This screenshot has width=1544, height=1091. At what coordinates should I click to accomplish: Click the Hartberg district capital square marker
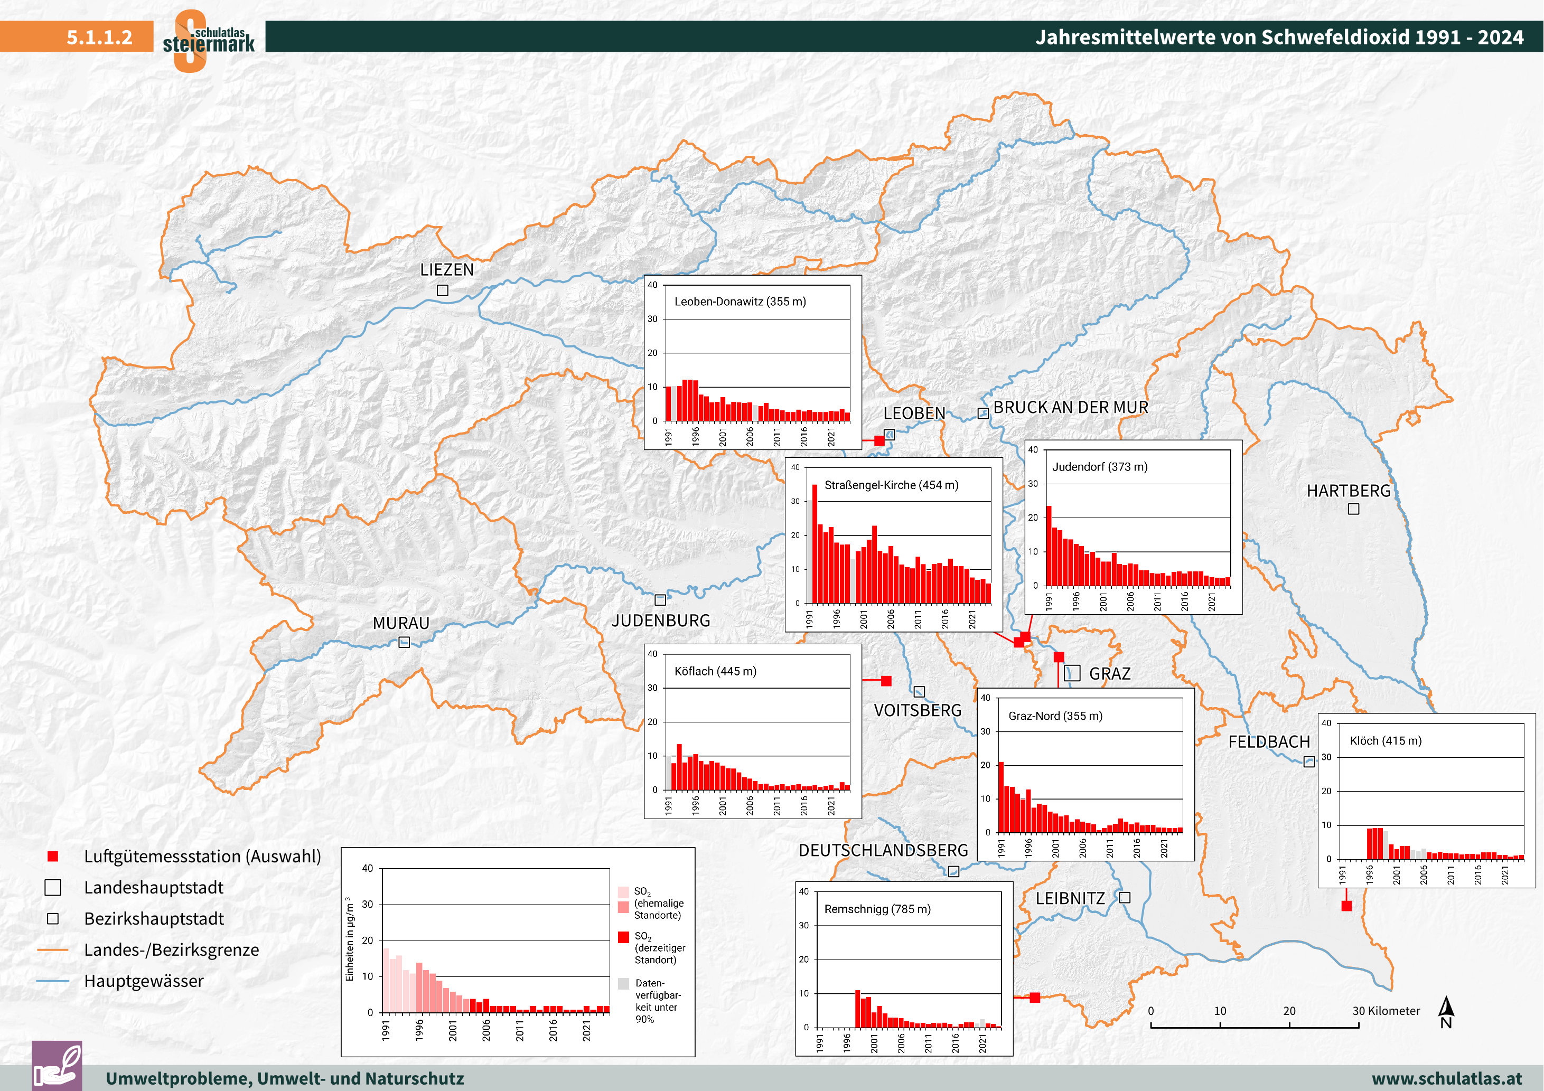1354,509
